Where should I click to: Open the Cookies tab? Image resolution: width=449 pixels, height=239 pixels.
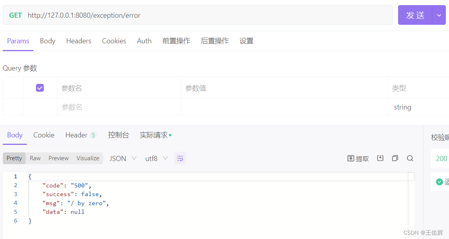[x=114, y=41]
